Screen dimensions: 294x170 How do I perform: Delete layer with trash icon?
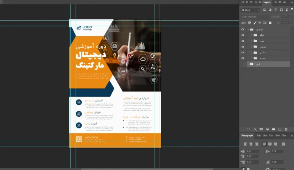(x=286, y=129)
